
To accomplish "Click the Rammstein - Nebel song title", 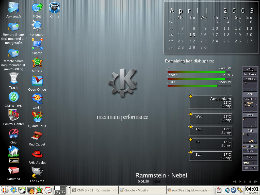I will [161, 175].
